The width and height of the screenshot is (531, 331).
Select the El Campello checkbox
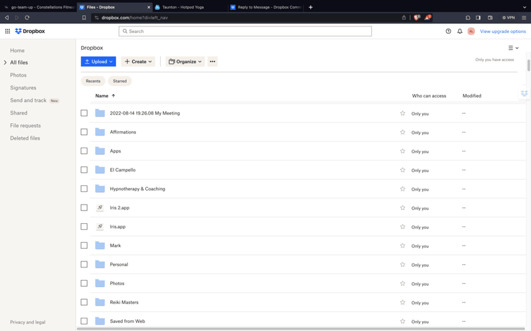point(84,170)
